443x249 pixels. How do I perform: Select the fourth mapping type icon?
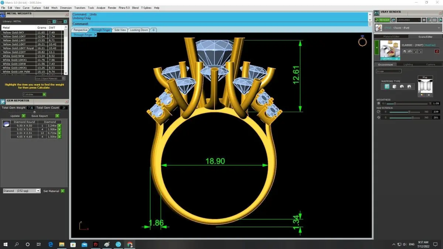click(x=409, y=86)
